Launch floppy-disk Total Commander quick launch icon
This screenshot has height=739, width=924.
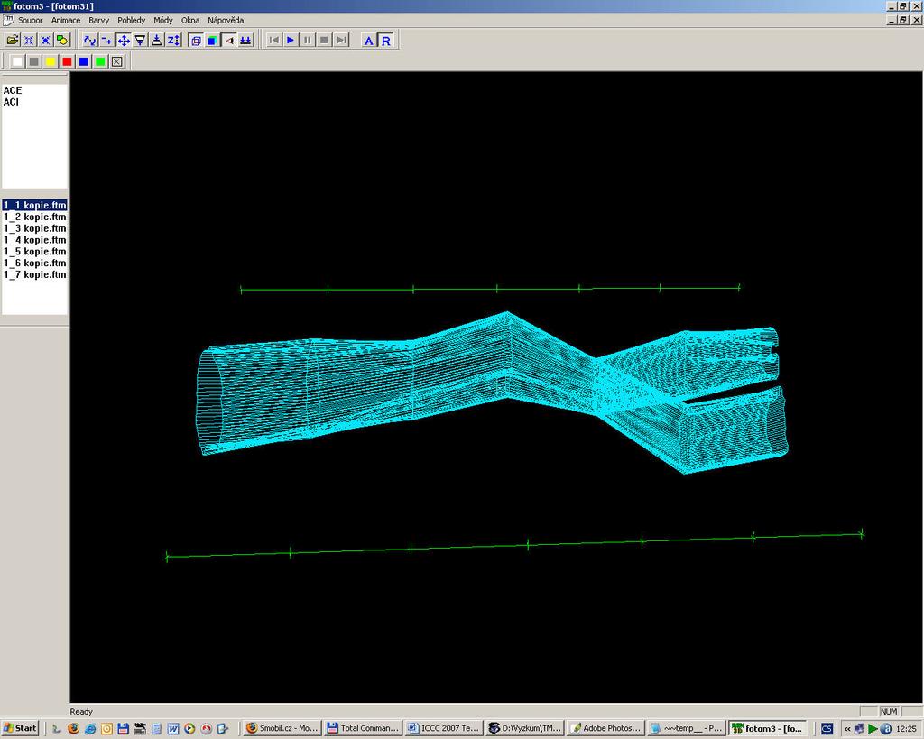click(123, 729)
